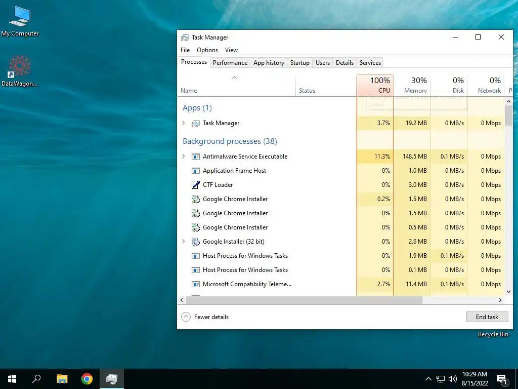This screenshot has width=518, height=389.
Task: Sort by the Status column header
Action: tap(326, 85)
